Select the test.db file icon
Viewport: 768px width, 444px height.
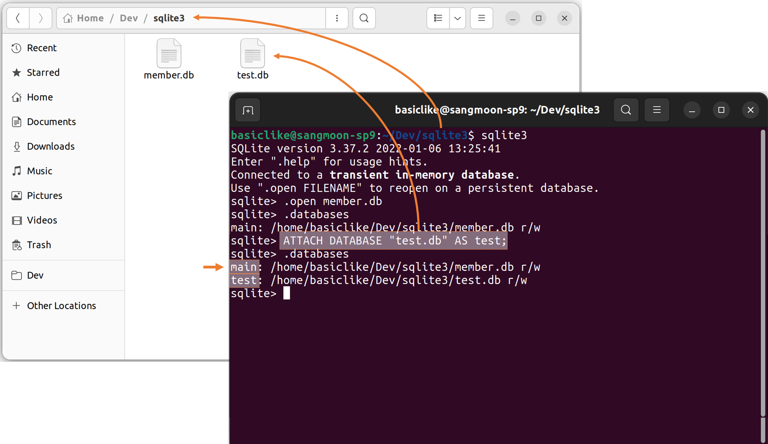(252, 54)
